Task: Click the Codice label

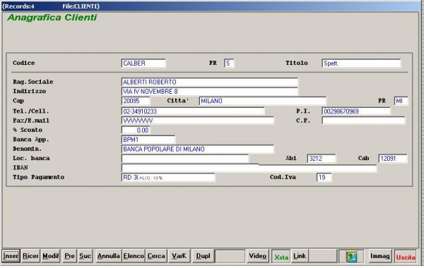Action: coord(24,63)
